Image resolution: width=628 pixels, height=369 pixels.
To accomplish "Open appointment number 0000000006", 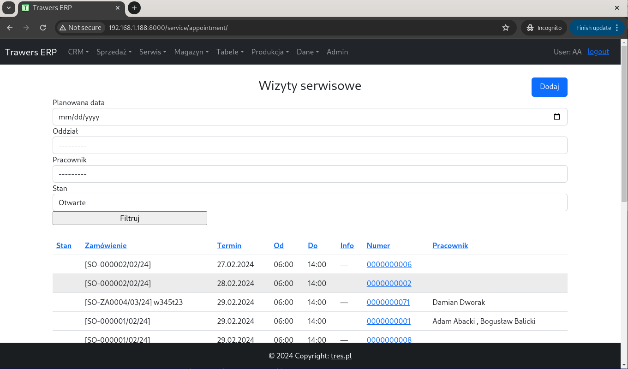I will pos(389,264).
